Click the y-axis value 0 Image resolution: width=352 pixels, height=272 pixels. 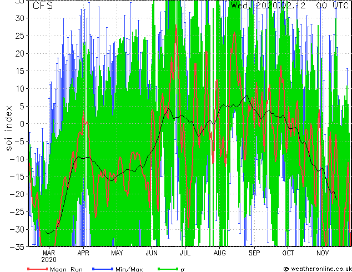click(22, 124)
